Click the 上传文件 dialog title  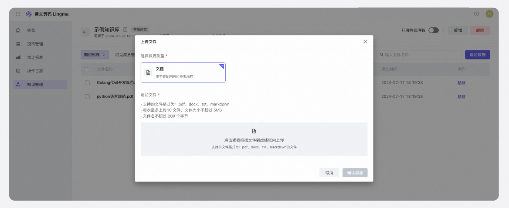point(148,42)
